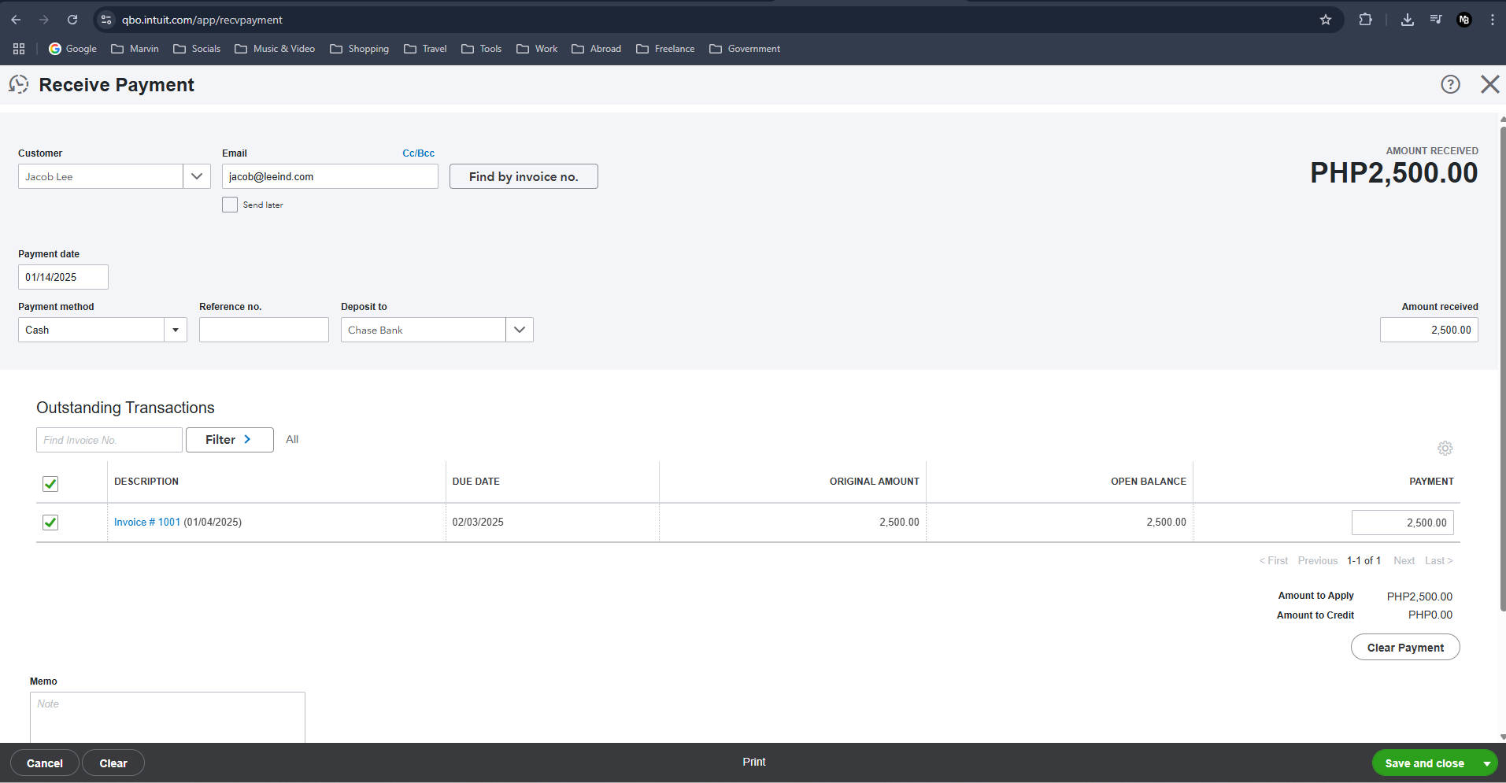1506x783 pixels.
Task: Open the help question mark icon
Action: (x=1450, y=84)
